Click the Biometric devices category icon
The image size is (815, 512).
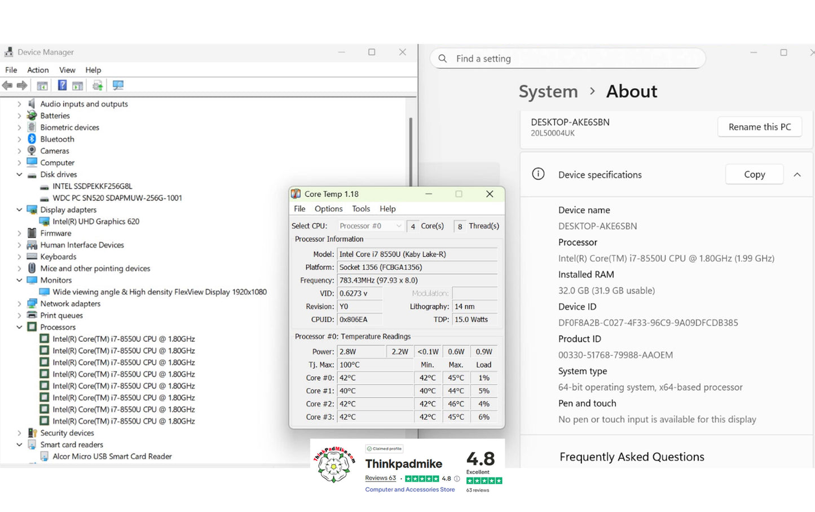[x=32, y=127]
